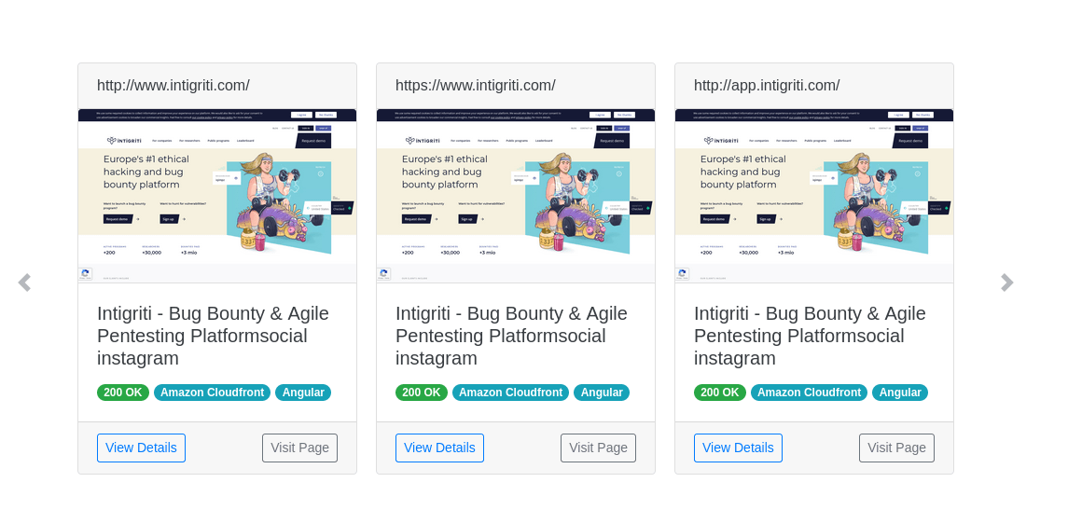Open View Details for http://app.intigriti.com/ card
This screenshot has height=510, width=1068.
(738, 448)
